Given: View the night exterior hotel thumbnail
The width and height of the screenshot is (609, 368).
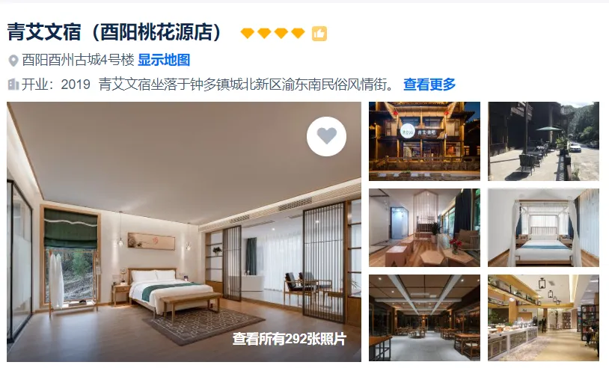Looking at the screenshot, I should point(424,141).
